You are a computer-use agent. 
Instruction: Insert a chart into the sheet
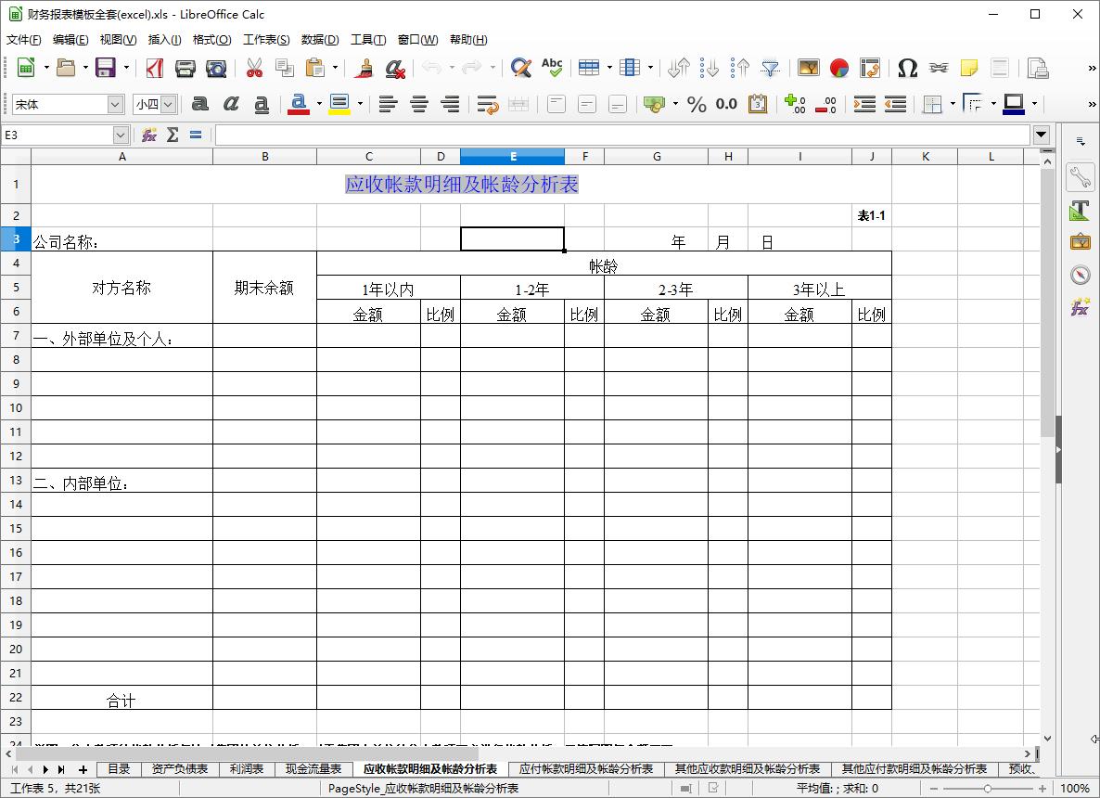839,69
